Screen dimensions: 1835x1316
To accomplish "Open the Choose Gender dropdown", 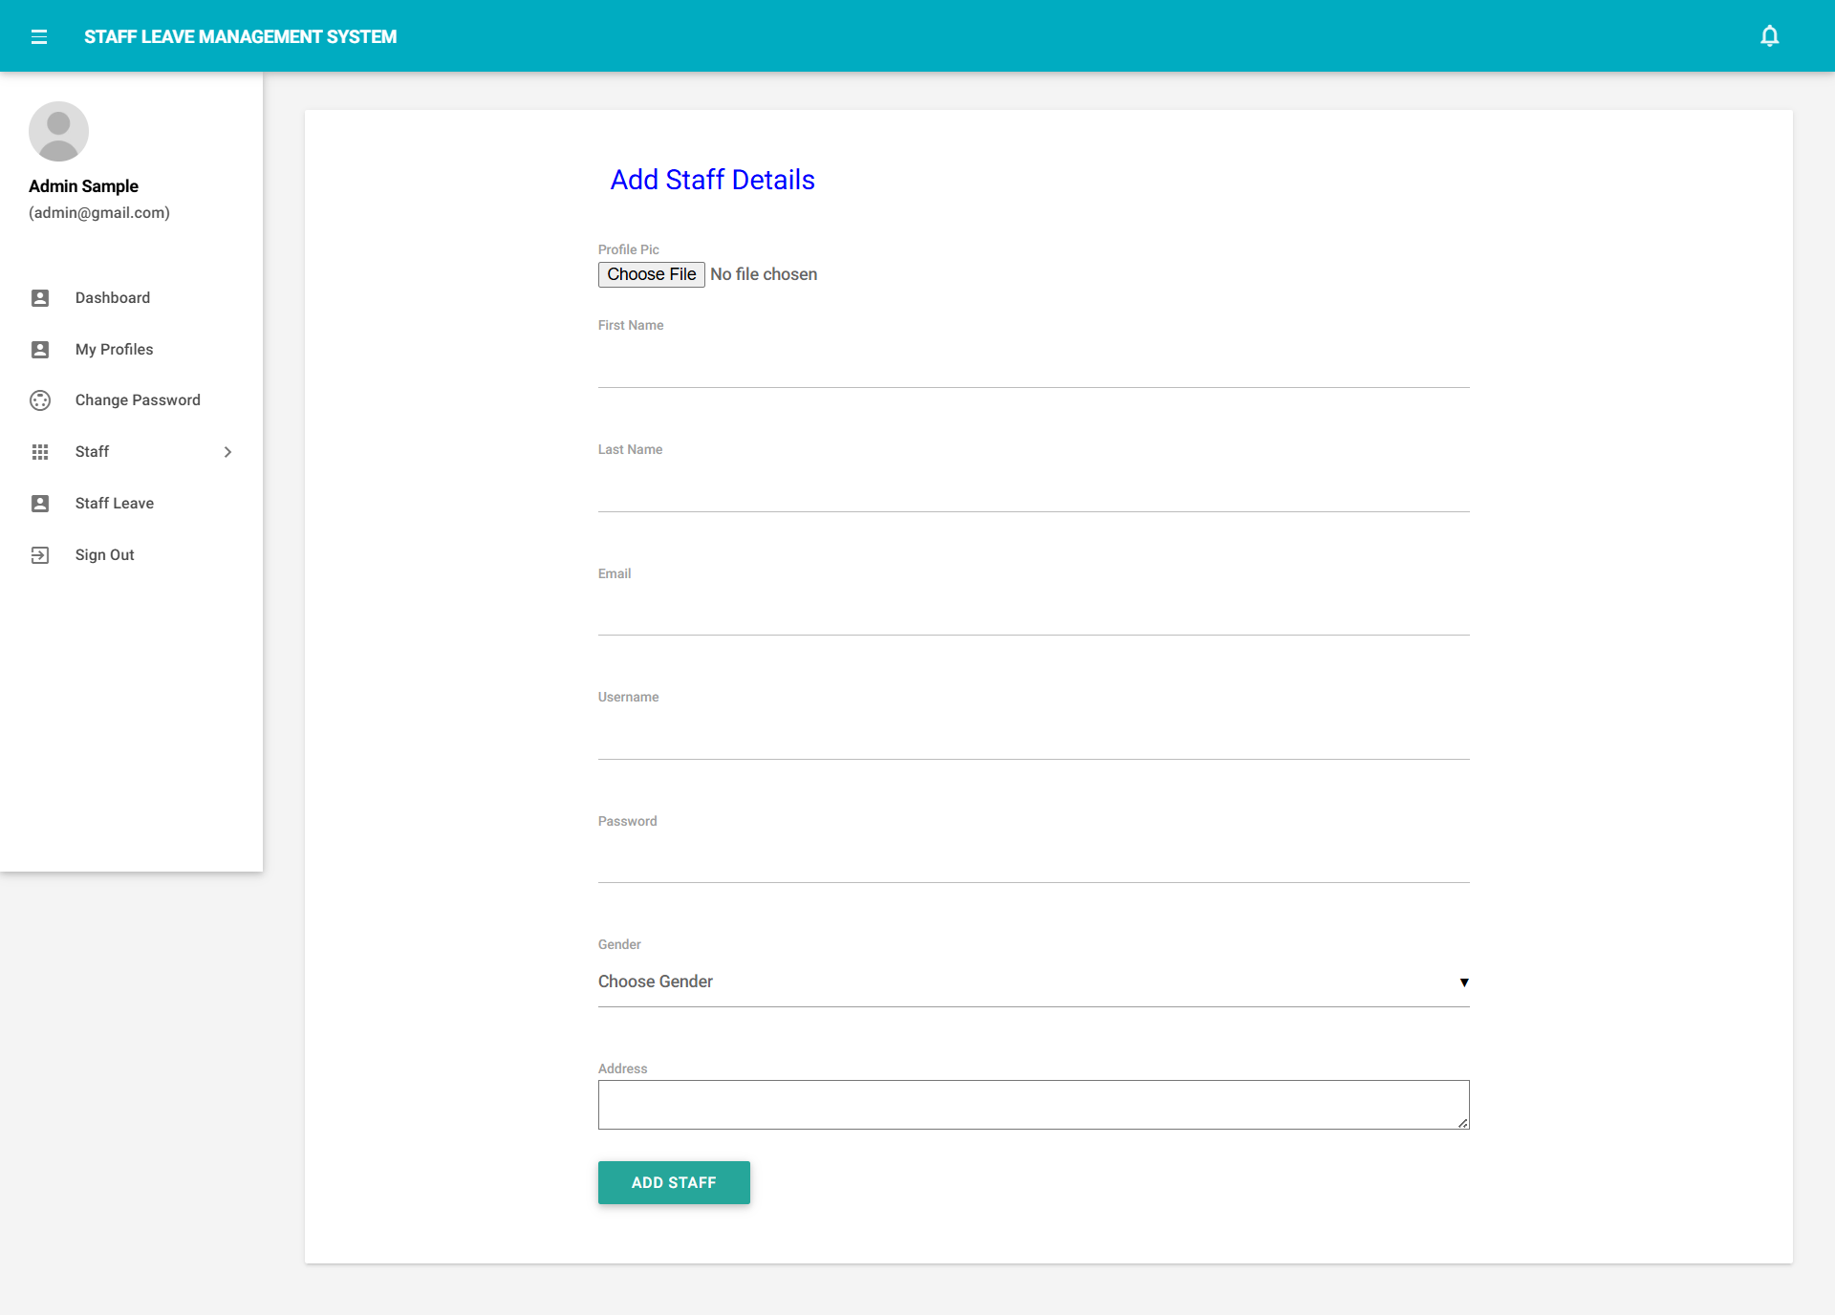I will click(1032, 982).
